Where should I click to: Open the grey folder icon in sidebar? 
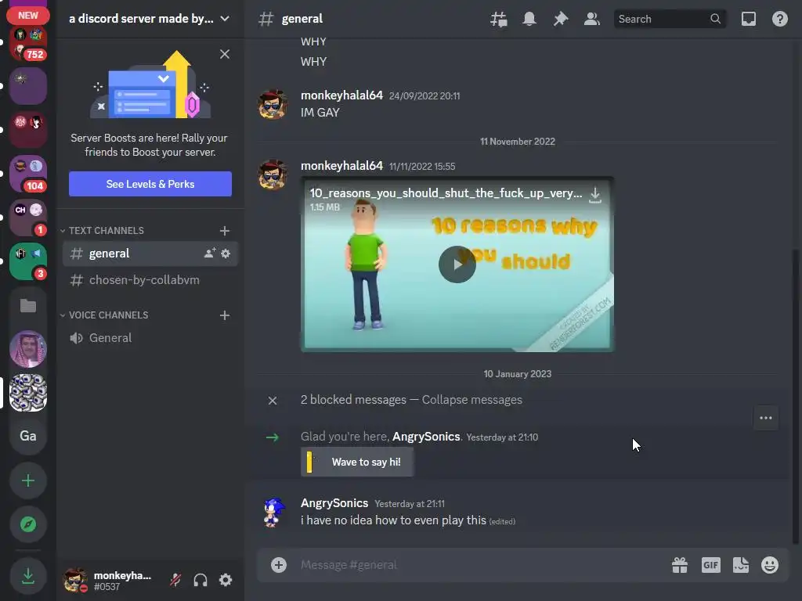(28, 306)
